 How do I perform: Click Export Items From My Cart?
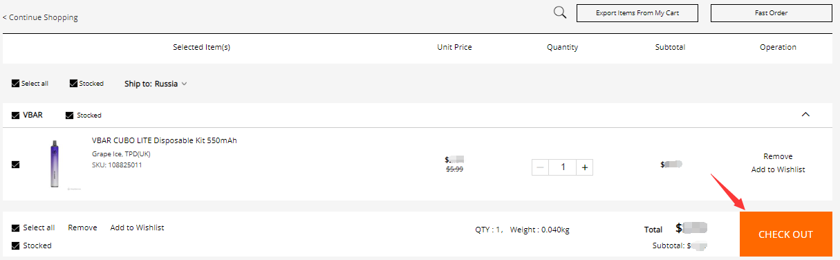pos(637,13)
